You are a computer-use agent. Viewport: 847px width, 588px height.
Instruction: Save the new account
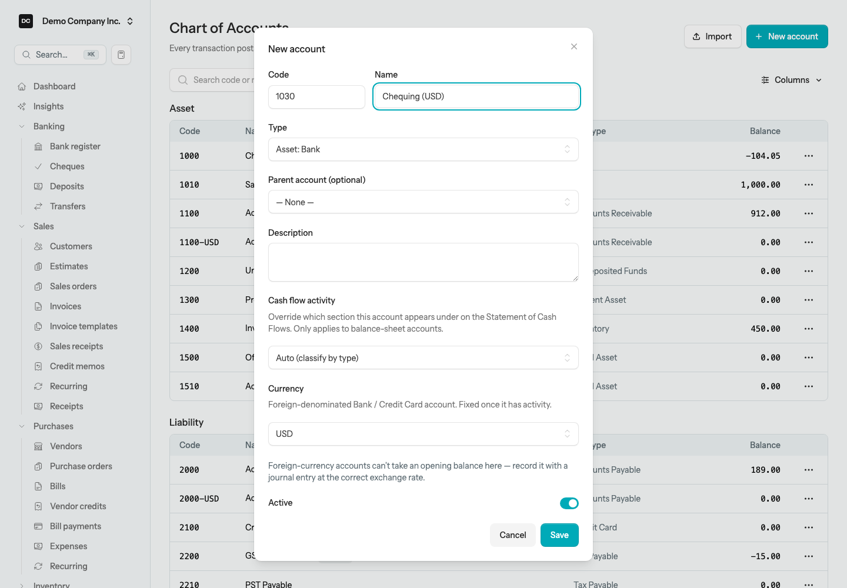point(559,535)
